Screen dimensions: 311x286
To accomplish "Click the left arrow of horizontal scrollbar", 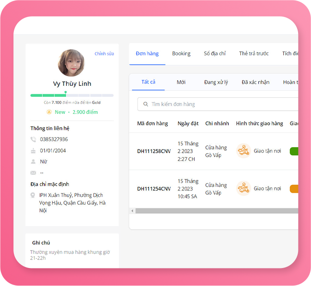I will pyautogui.click(x=132, y=211).
